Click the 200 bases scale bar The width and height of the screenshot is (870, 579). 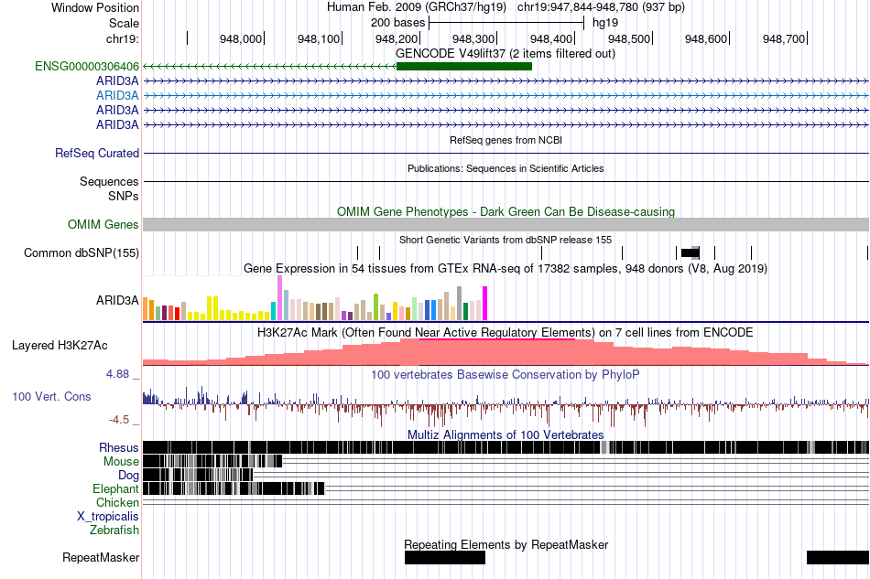pyautogui.click(x=506, y=23)
